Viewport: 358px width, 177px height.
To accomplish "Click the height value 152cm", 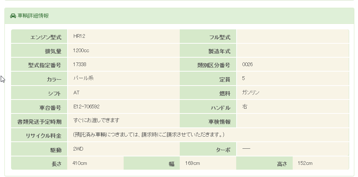I will coord(305,163).
